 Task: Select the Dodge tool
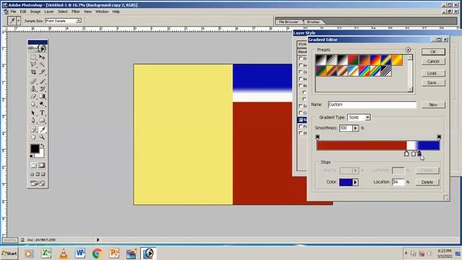click(x=42, y=104)
